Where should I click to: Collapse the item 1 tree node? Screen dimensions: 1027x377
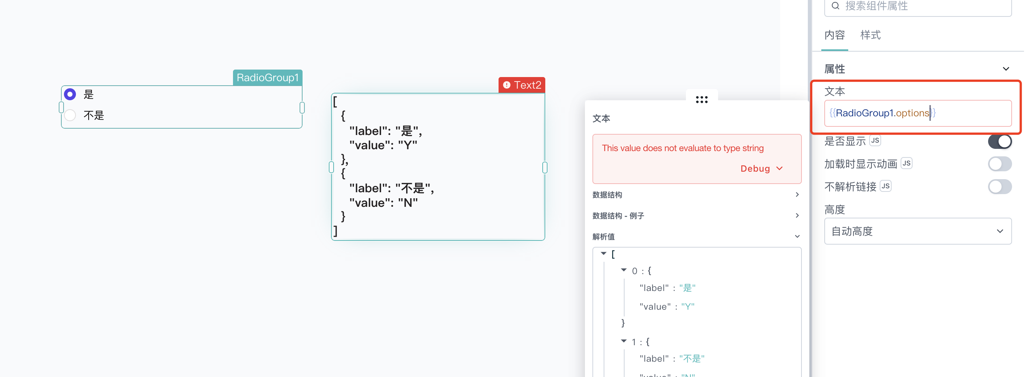pos(623,341)
